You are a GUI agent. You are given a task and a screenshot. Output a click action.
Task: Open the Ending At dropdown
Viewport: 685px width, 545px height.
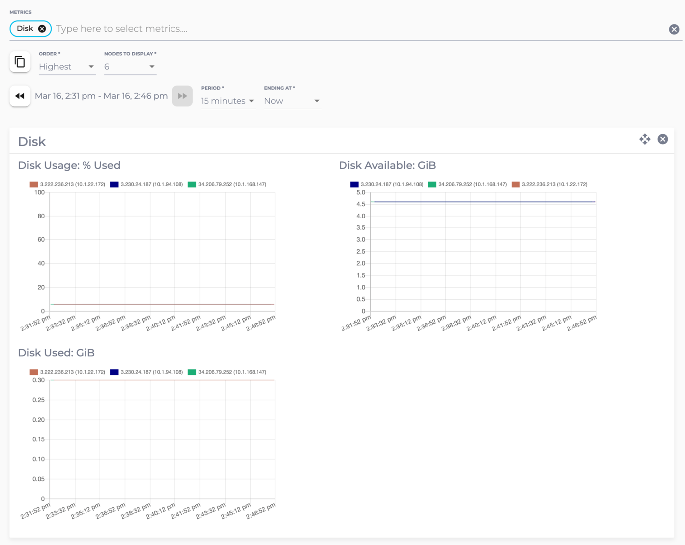point(292,101)
